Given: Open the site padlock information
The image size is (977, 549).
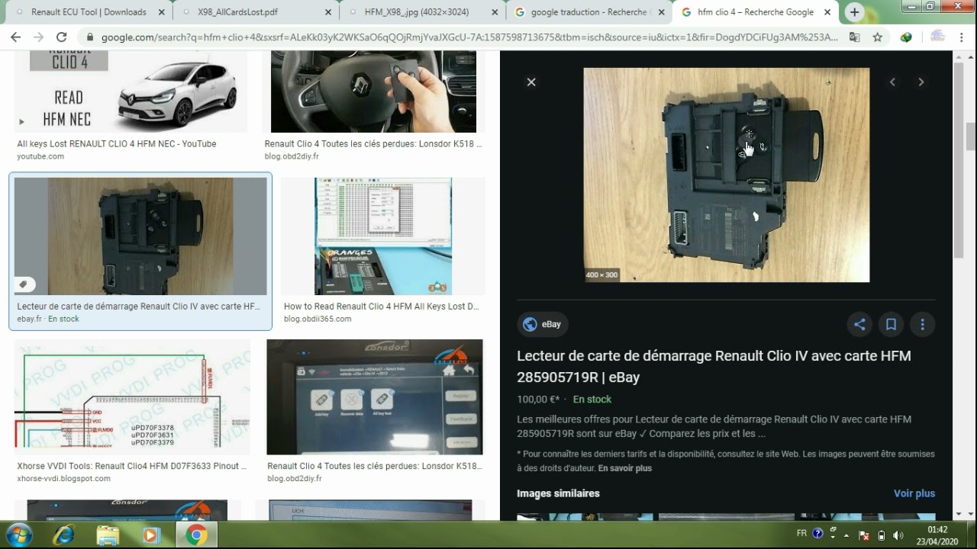Looking at the screenshot, I should (90, 37).
